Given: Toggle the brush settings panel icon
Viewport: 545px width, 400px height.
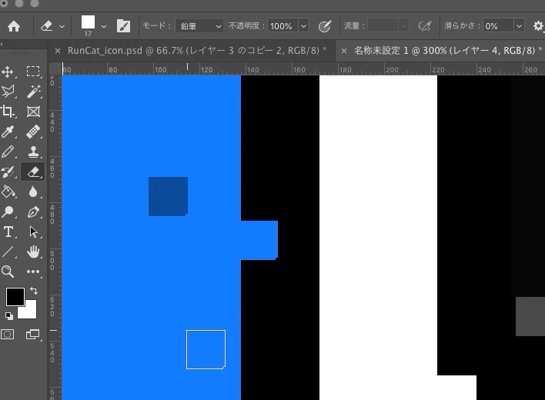Looking at the screenshot, I should coord(123,26).
